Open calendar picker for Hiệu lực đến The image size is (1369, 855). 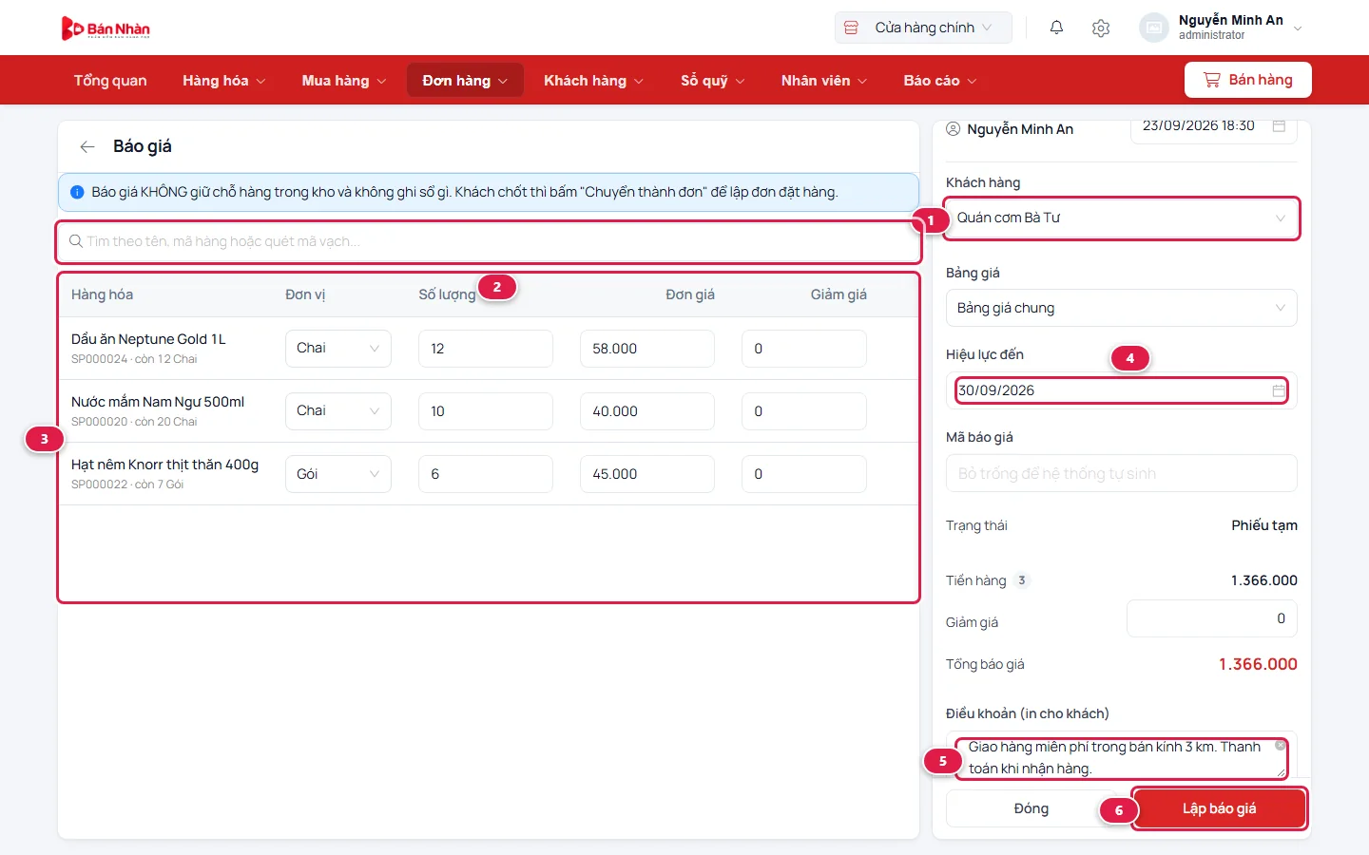(x=1279, y=390)
